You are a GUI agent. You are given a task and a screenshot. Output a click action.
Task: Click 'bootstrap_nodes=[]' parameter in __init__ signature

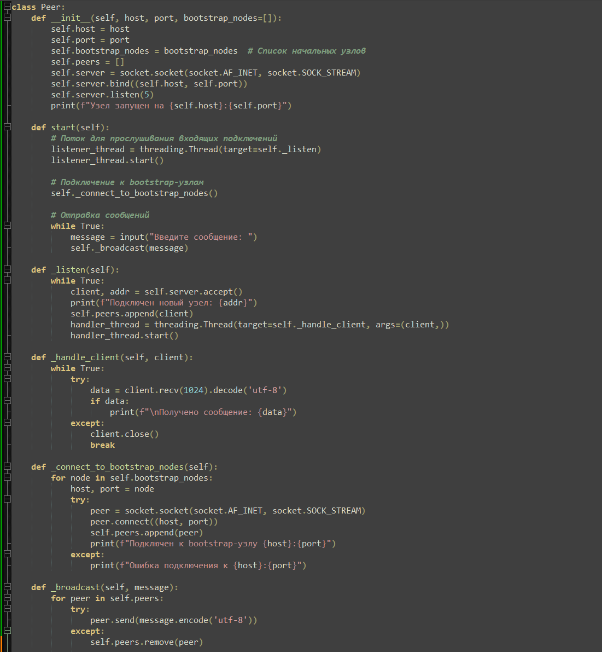click(x=227, y=18)
